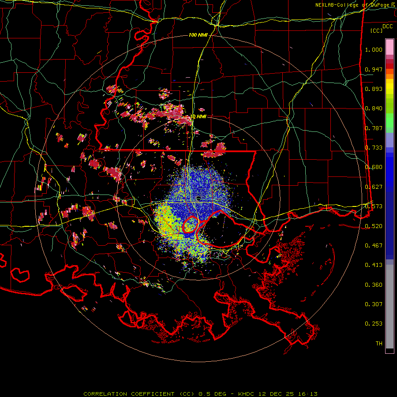This screenshot has width=397, height=397.
Task: Select the 0.947 legend value
Action: pyautogui.click(x=374, y=69)
